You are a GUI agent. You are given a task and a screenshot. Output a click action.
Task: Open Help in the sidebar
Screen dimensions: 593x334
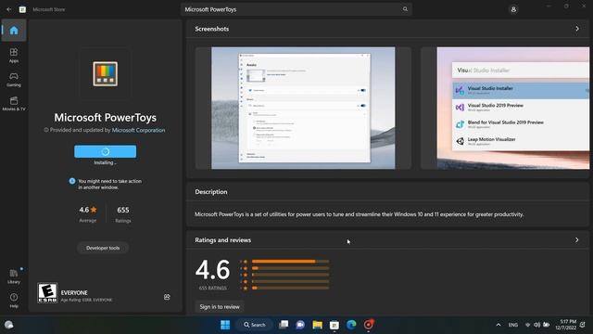14,300
